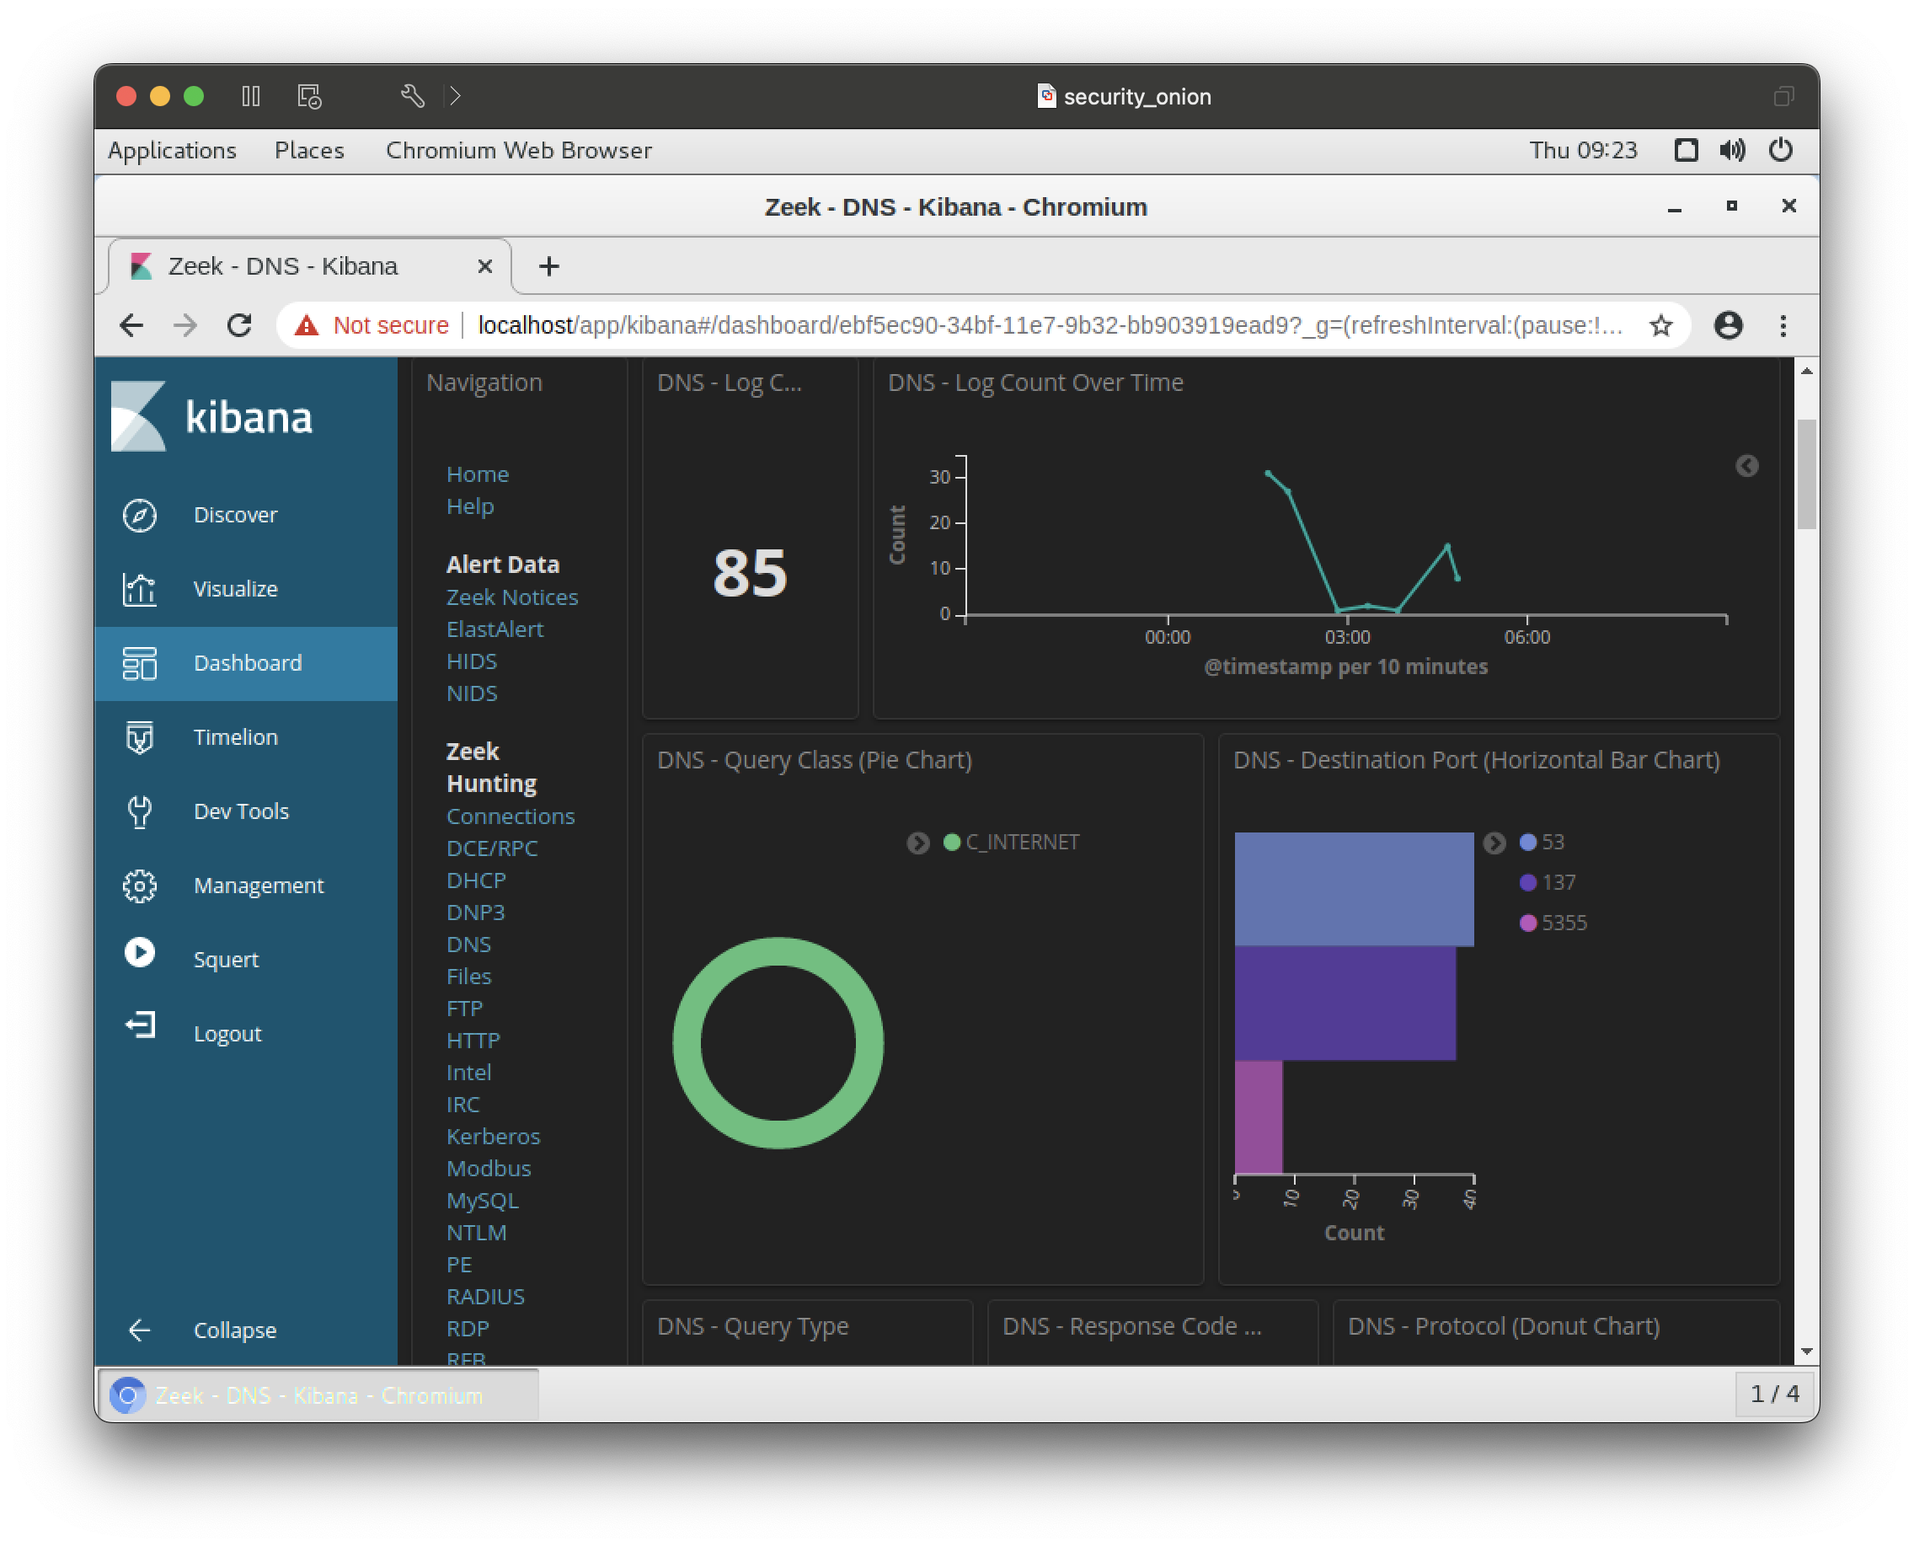1914x1547 pixels.
Task: Click the Kibana logo
Action: pyautogui.click(x=212, y=416)
